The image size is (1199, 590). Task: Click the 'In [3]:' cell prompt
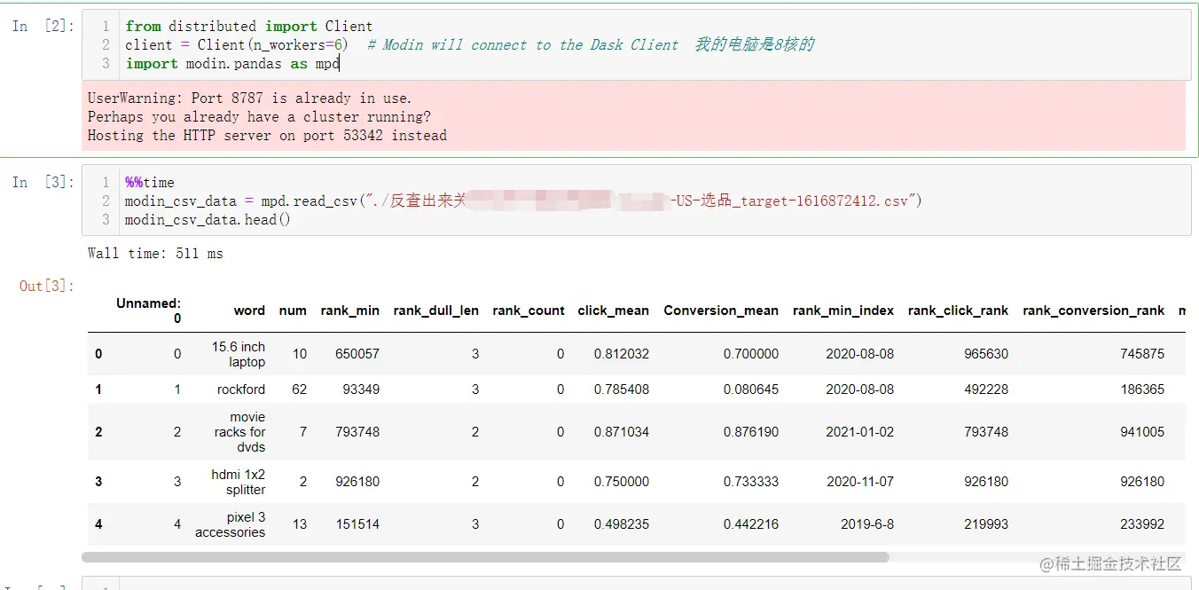coord(44,182)
